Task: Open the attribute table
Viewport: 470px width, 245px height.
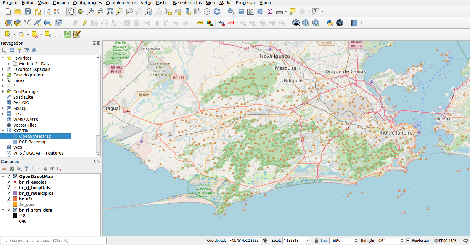Action: (241, 11)
